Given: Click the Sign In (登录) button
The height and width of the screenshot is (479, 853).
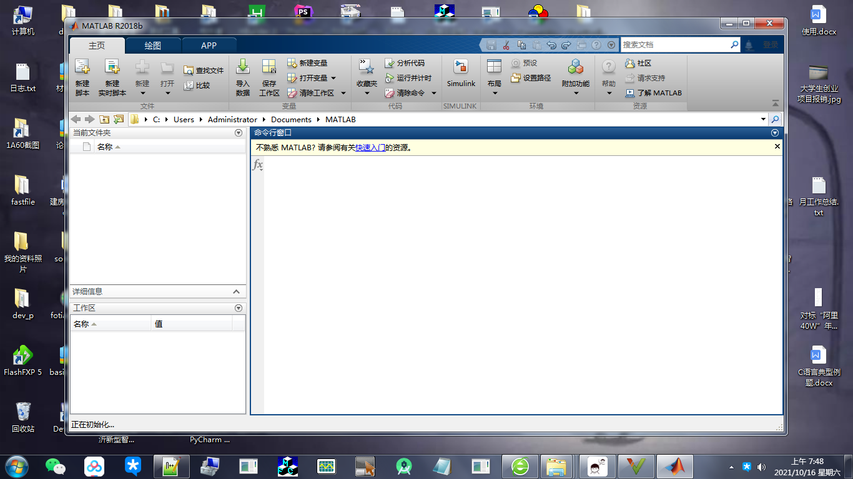Looking at the screenshot, I should [771, 45].
